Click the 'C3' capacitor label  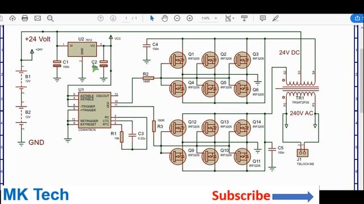point(140,134)
